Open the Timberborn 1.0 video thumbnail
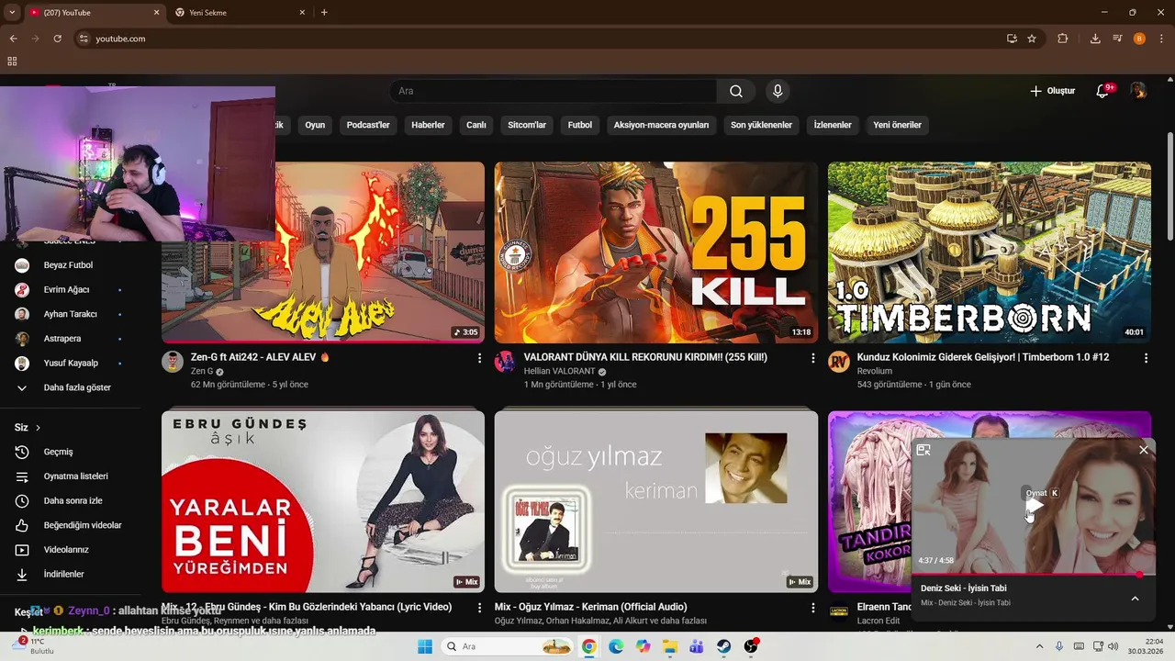The width and height of the screenshot is (1175, 661). (990, 252)
